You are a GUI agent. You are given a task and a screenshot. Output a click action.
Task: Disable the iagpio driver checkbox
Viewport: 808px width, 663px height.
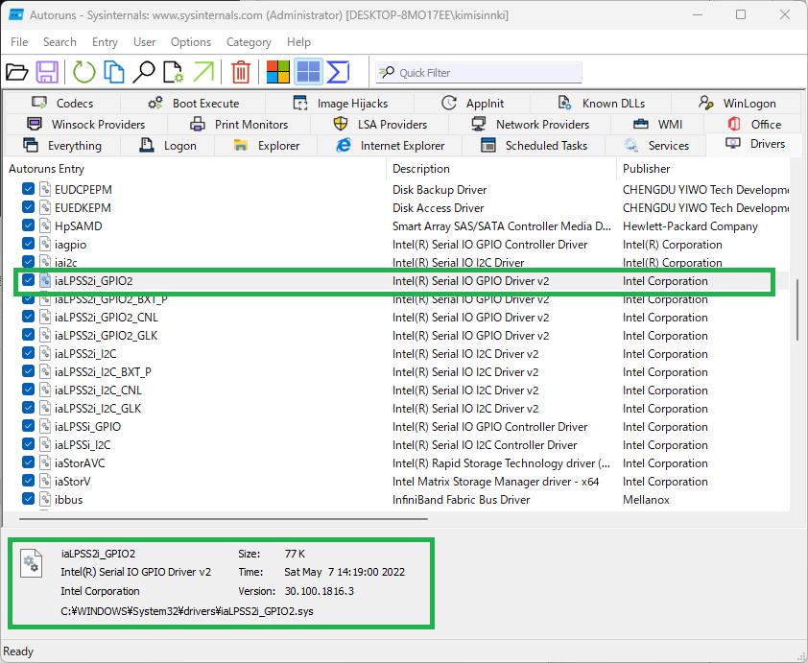tap(29, 244)
